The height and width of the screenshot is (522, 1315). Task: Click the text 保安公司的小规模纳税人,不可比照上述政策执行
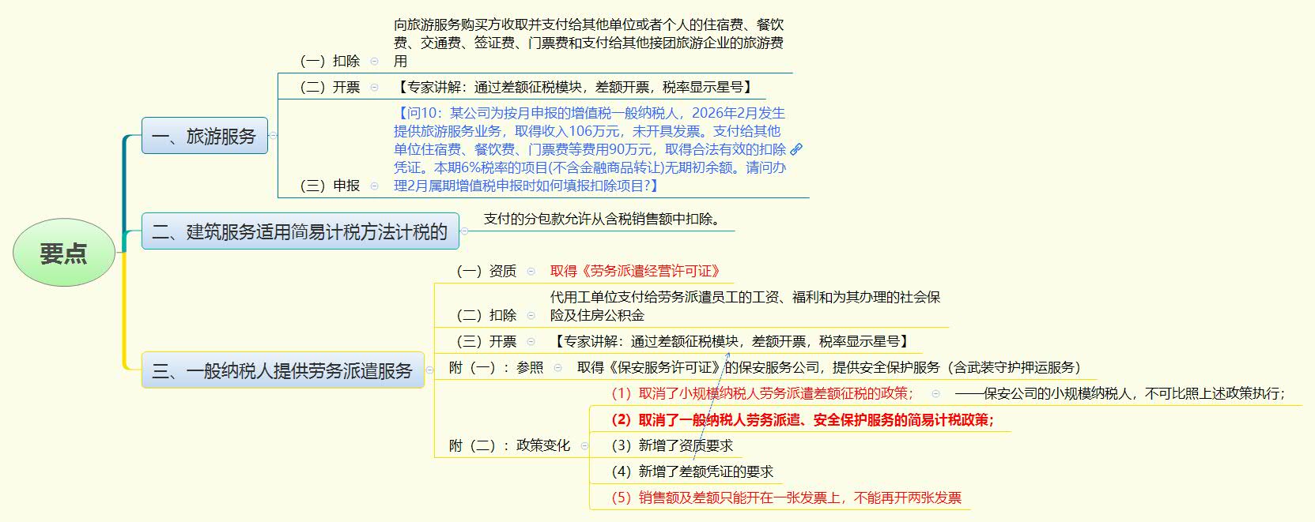click(1120, 393)
